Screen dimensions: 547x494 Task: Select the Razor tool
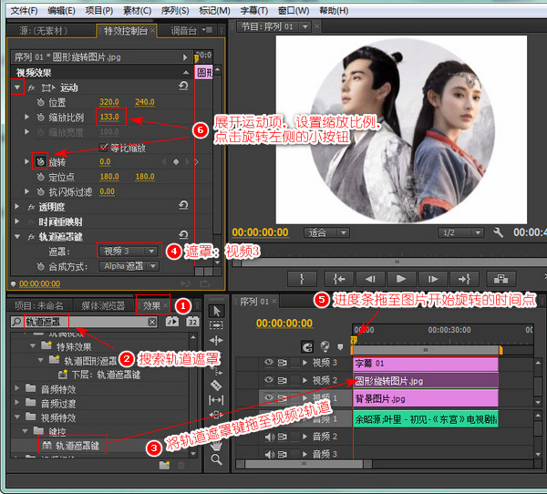tap(217, 386)
